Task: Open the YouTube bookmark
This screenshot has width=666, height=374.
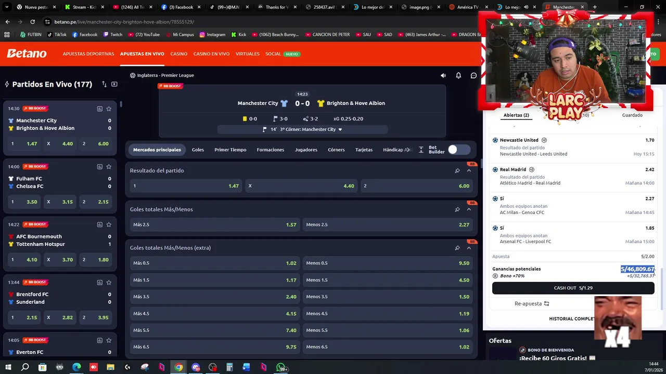Action: tap(143, 34)
